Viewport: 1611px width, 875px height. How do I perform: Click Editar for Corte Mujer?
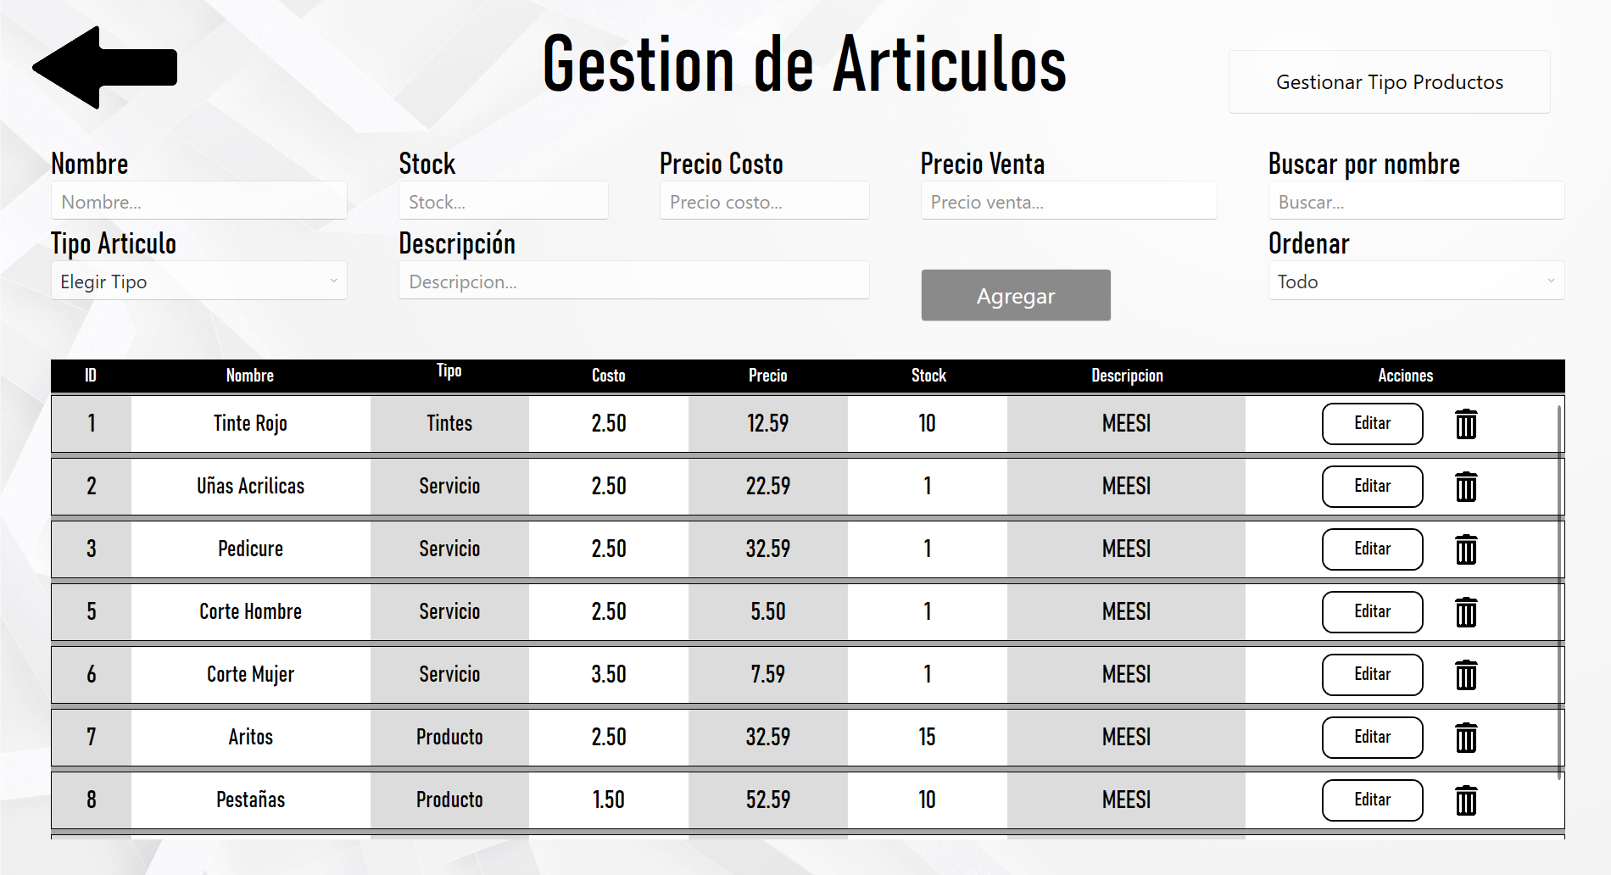pyautogui.click(x=1372, y=675)
